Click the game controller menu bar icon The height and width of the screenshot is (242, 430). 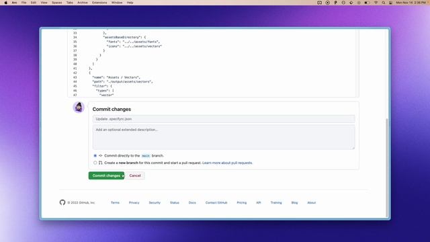[320, 3]
